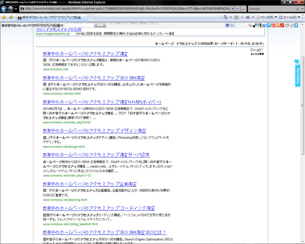Expand the Home button dropdown arrow
The width and height of the screenshot is (305, 244).
[x=231, y=17]
